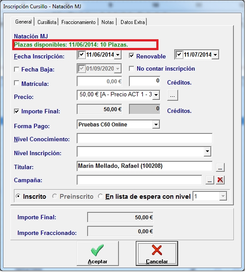Screen dimensions: 246x272
Task: Go to the Datos Extra tab
Action: [132, 22]
